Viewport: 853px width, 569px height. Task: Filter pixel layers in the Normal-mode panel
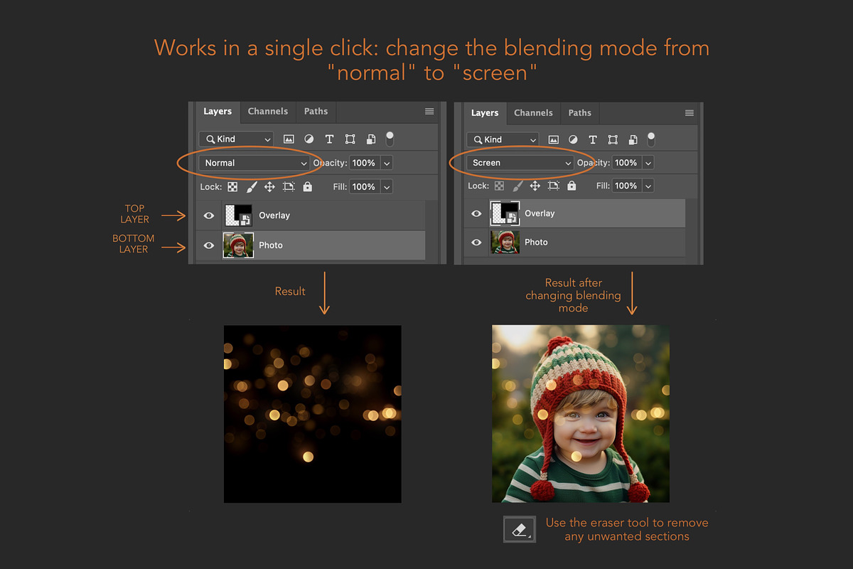tap(289, 139)
